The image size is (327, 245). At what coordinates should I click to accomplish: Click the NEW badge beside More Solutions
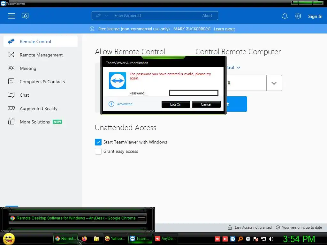click(57, 122)
